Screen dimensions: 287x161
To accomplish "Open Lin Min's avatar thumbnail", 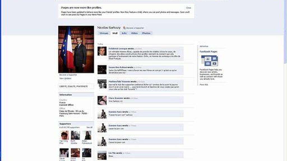I will point(102,155).
